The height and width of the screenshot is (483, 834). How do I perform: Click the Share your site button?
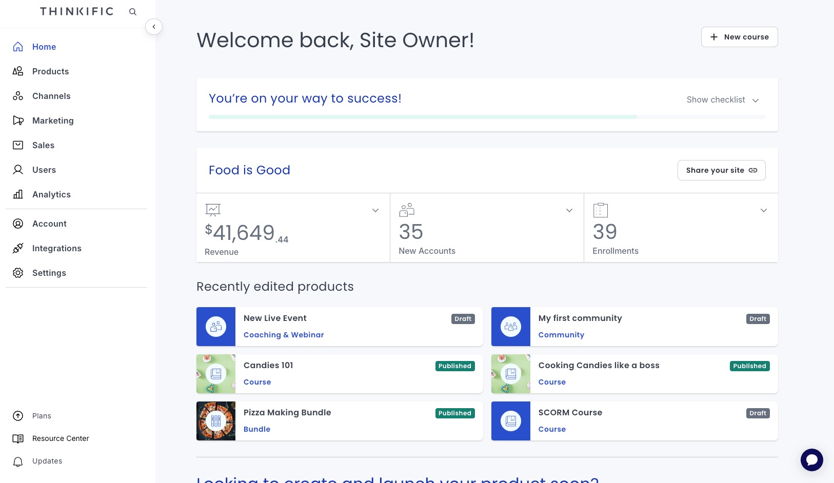click(721, 170)
